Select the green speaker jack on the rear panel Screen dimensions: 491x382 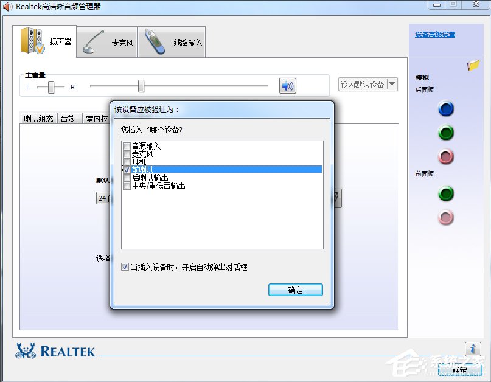(x=446, y=132)
